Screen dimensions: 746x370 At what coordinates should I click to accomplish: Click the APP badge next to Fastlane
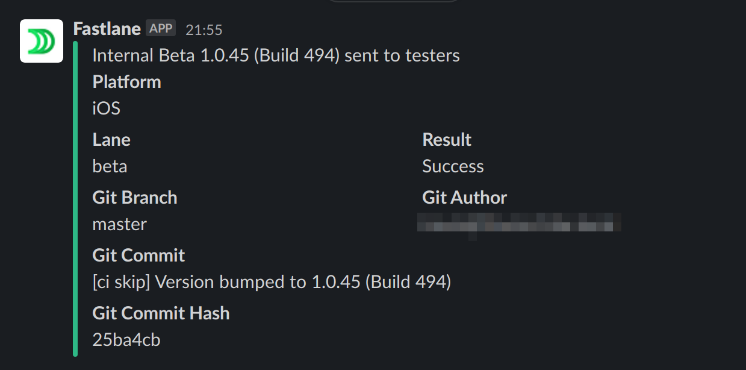(x=161, y=28)
